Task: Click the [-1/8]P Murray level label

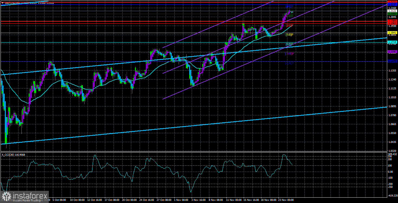Action: click(x=290, y=54)
